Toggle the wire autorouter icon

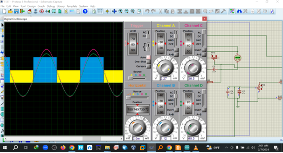coord(232,11)
